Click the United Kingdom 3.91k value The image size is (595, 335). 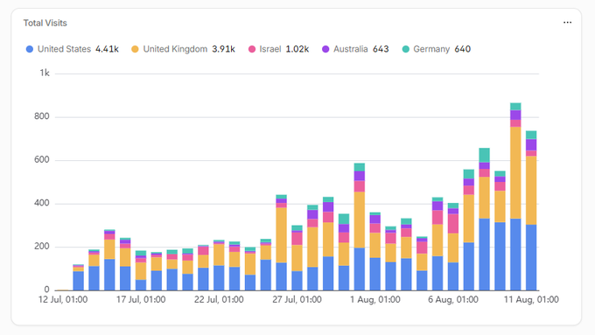point(223,49)
